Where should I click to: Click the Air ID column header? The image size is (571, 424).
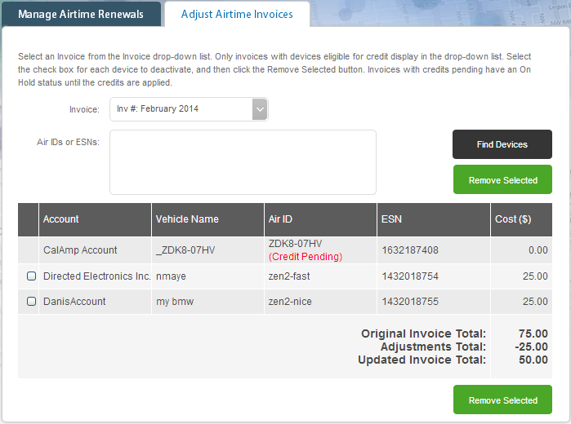pos(320,219)
